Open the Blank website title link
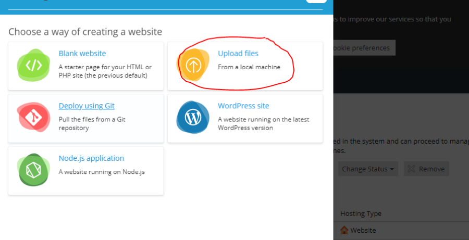This screenshot has height=240, width=469. click(x=82, y=53)
